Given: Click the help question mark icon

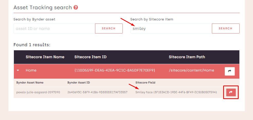Looking at the screenshot, I should coord(76,7).
